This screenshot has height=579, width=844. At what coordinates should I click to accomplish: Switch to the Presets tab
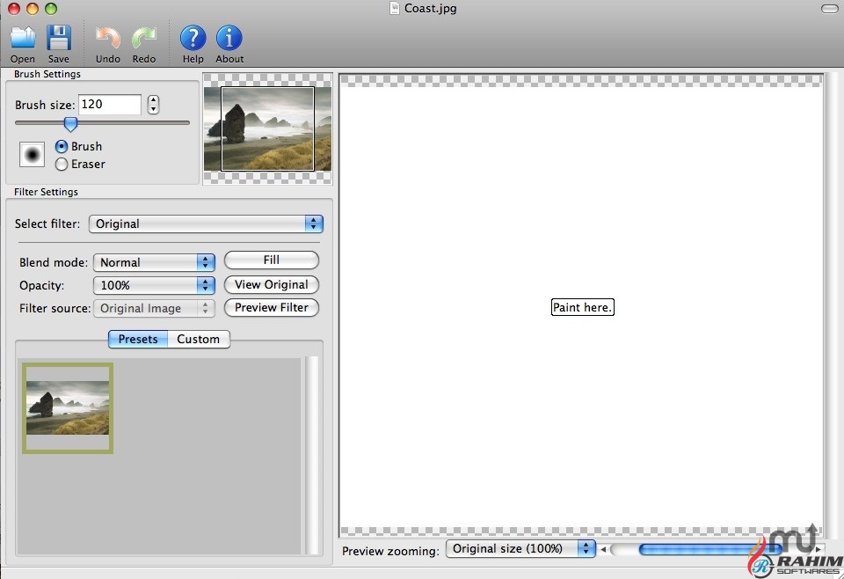click(138, 339)
